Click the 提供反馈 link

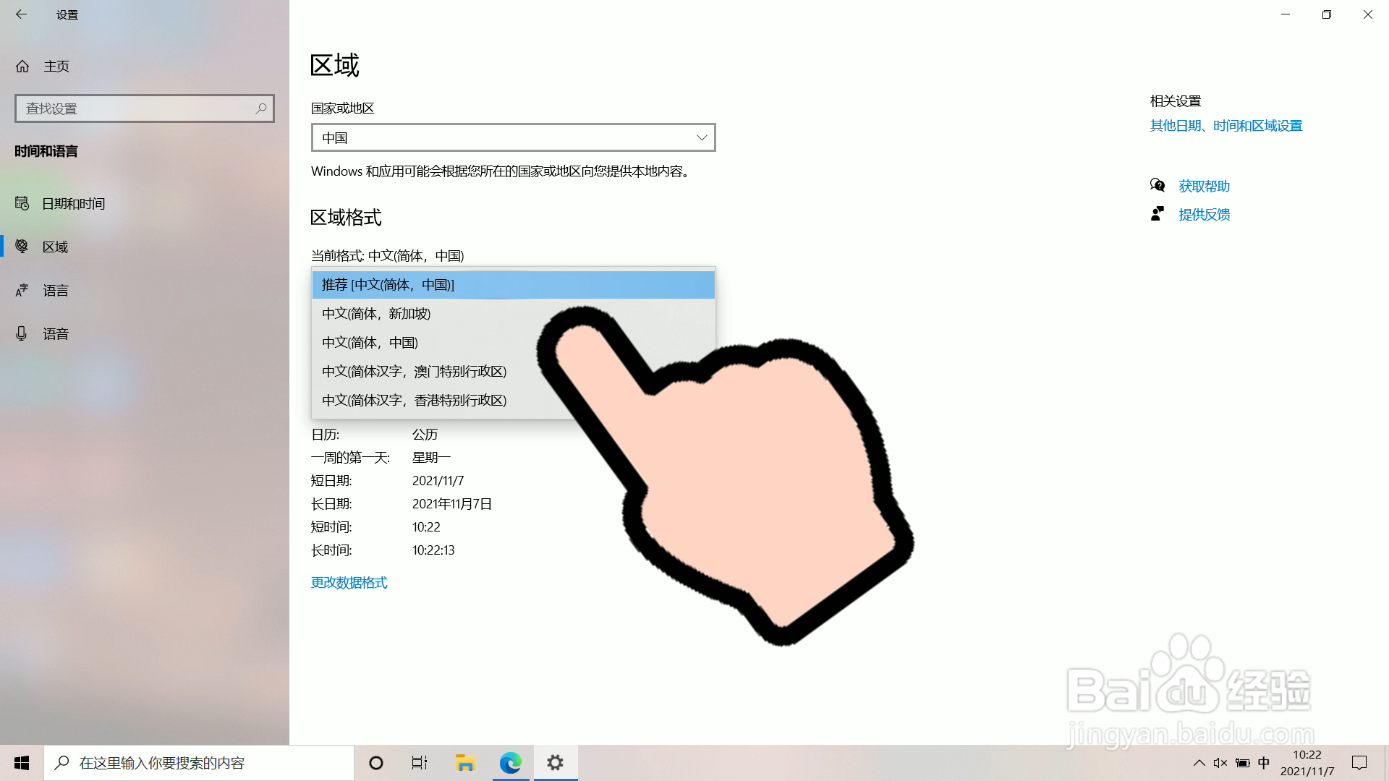point(1205,215)
